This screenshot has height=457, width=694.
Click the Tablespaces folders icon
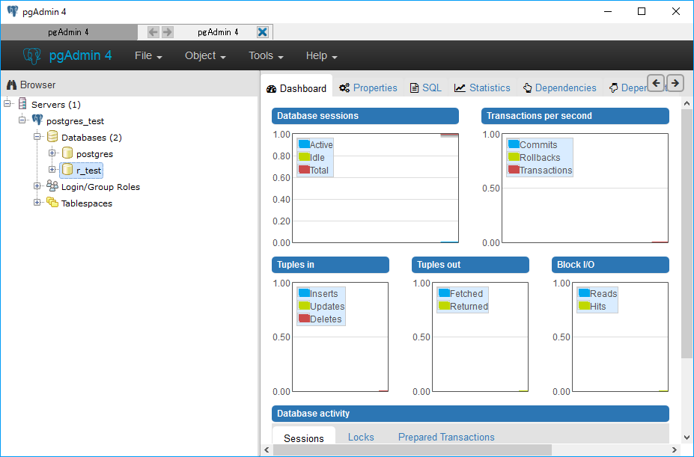pyautogui.click(x=52, y=203)
